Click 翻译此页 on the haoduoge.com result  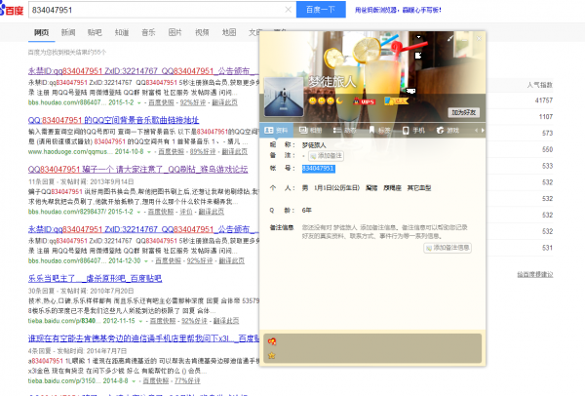point(235,151)
